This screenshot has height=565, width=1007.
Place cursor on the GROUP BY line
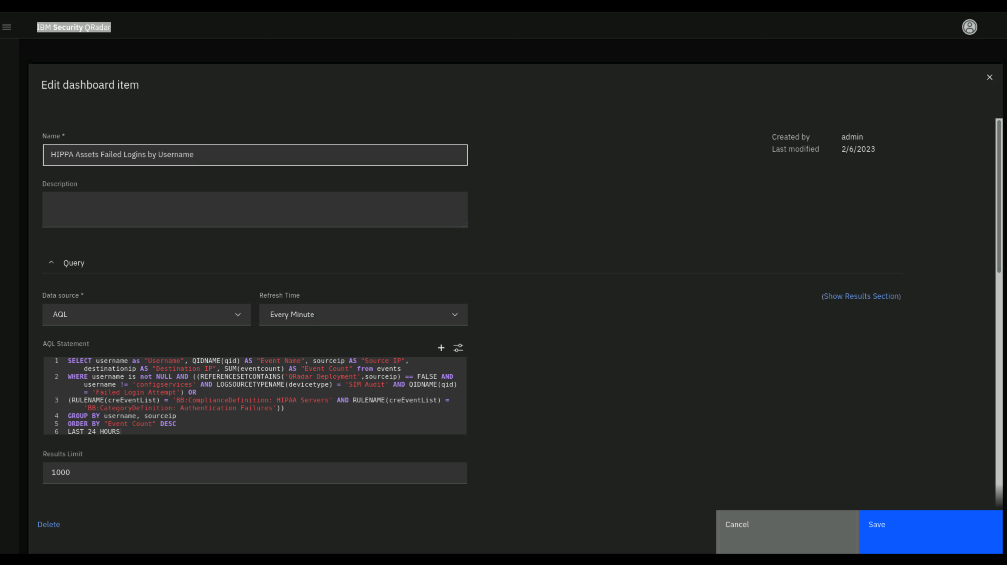pyautogui.click(x=121, y=416)
